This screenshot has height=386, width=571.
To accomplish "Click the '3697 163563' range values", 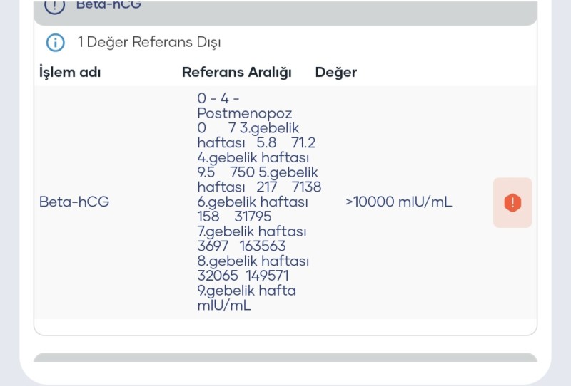I will (x=241, y=246).
